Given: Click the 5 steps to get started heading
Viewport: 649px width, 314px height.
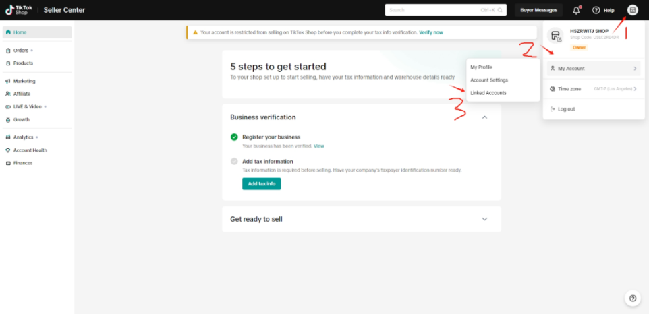Looking at the screenshot, I should 278,67.
